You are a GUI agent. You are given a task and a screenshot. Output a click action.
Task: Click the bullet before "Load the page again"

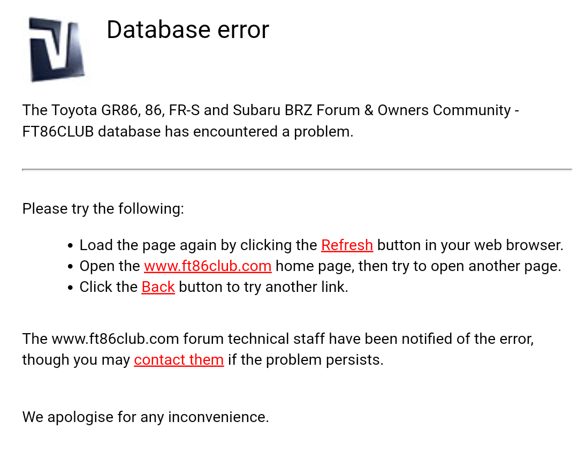(x=70, y=246)
